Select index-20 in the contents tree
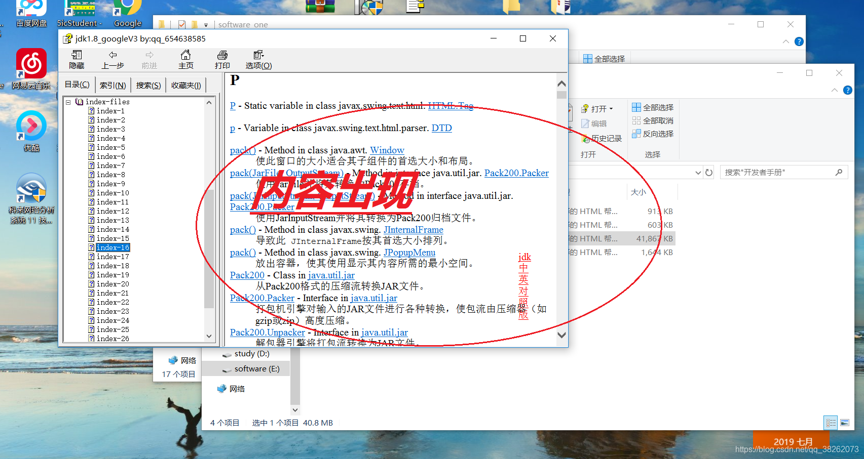This screenshot has height=459, width=864. (112, 284)
